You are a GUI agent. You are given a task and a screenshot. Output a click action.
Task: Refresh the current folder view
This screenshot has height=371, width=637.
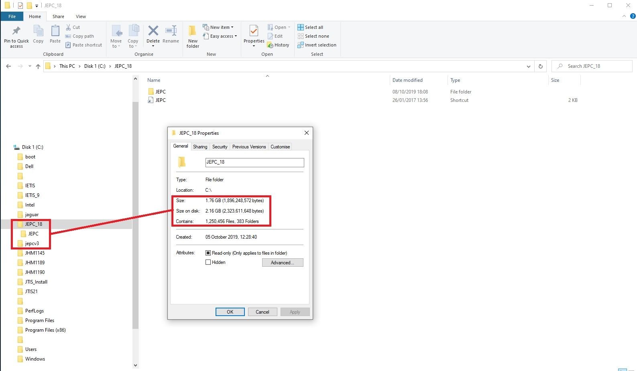(540, 66)
